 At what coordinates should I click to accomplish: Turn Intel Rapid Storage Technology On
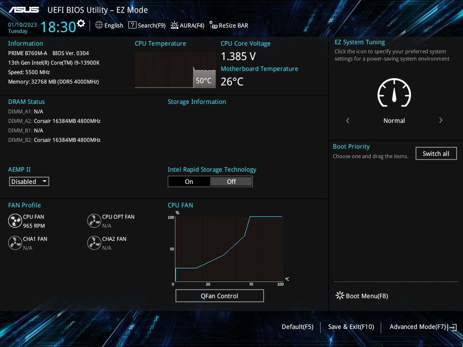[189, 182]
